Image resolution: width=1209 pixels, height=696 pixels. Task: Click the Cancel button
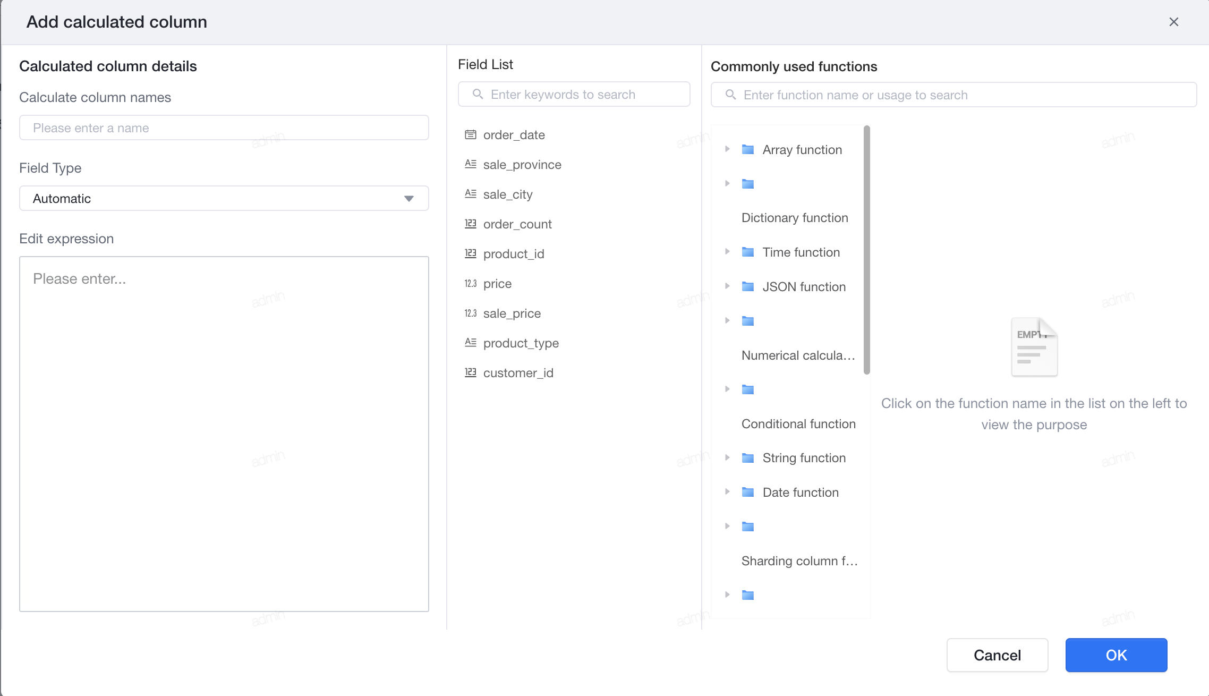[x=997, y=655]
